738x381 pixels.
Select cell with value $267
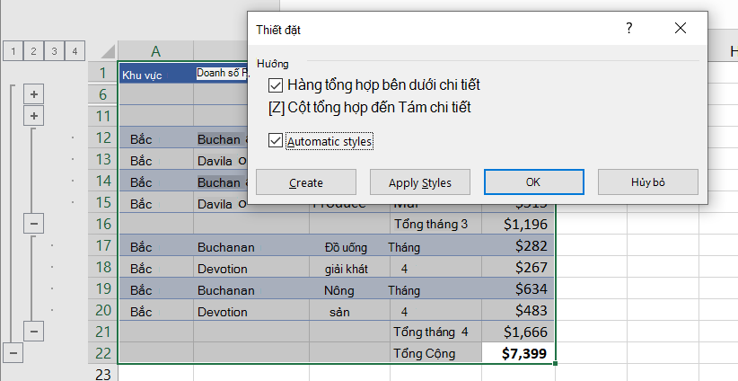[x=519, y=267]
